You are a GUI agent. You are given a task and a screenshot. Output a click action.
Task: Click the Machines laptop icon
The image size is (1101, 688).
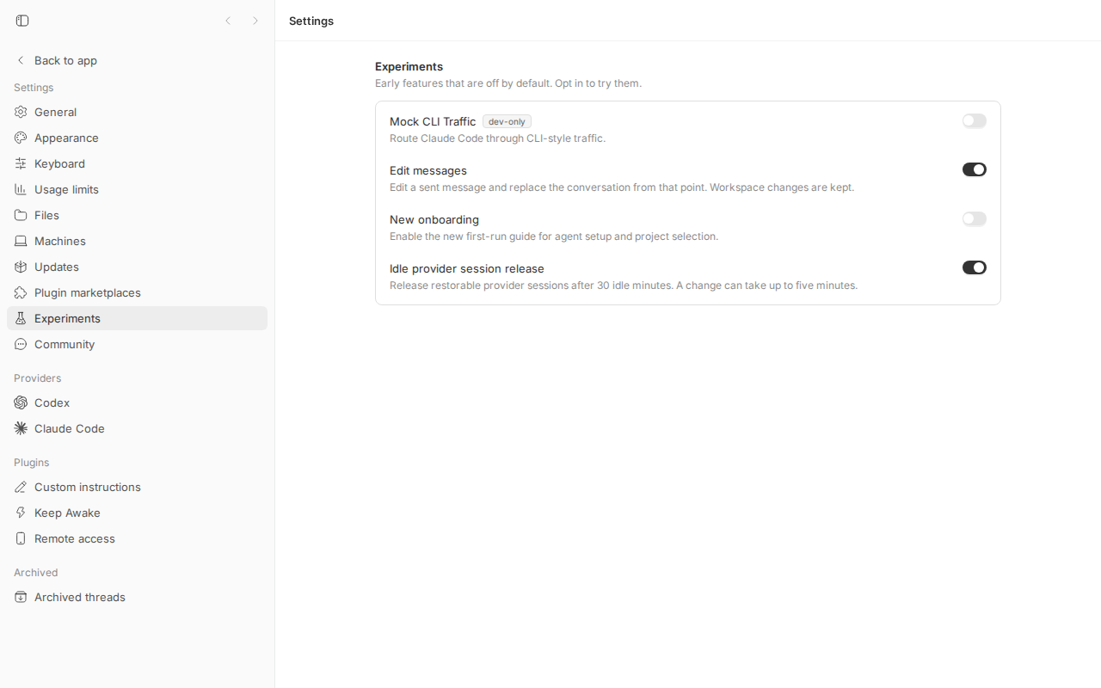21,241
